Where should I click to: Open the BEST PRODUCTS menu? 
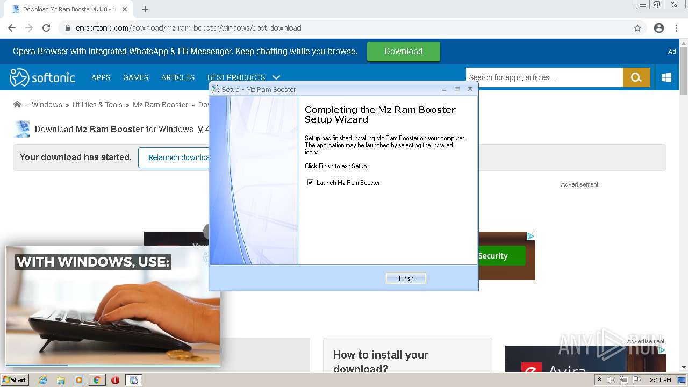[236, 77]
